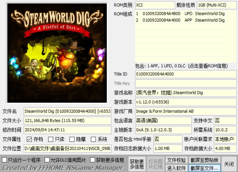Screen dimensions: 238x172
Task: Select the 游戏版本 v1.12.0 field
Action: coord(186,102)
